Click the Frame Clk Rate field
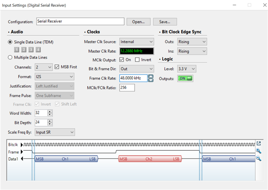 pyautogui.click(x=133, y=78)
